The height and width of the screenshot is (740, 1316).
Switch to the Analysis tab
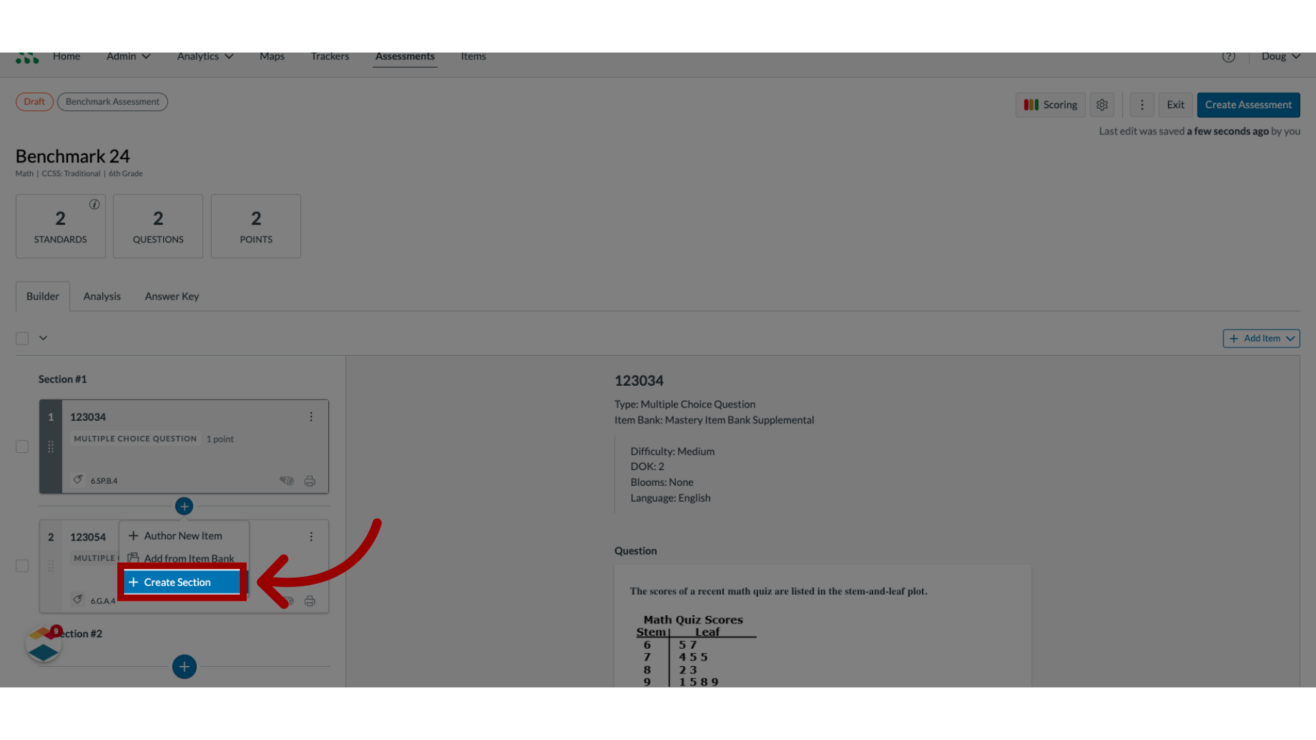pyautogui.click(x=101, y=295)
